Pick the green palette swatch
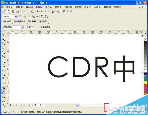The height and width of the screenshot is (115, 148). (x=146, y=80)
